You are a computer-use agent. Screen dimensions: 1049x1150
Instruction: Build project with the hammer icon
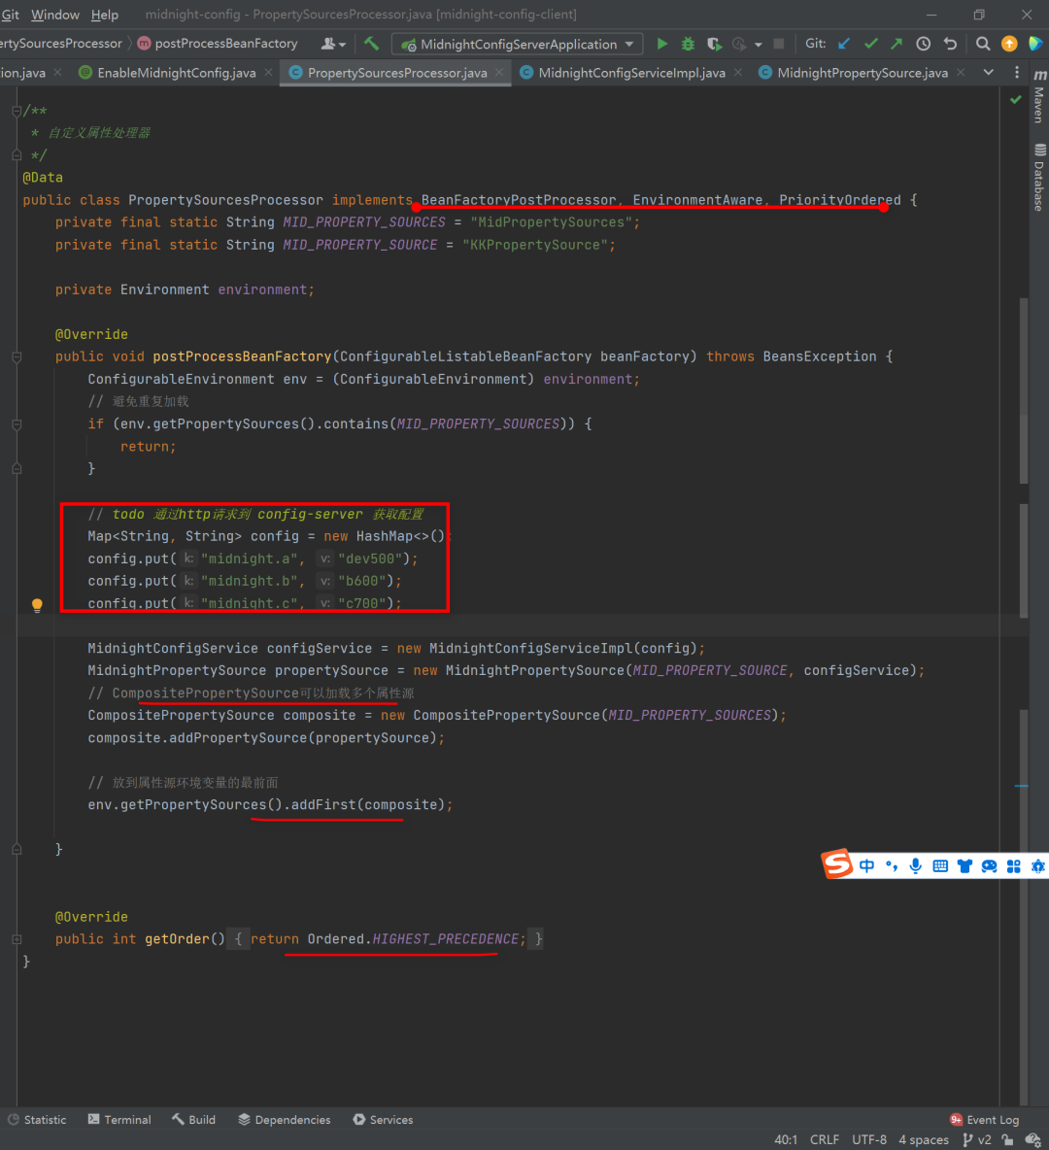click(x=371, y=44)
